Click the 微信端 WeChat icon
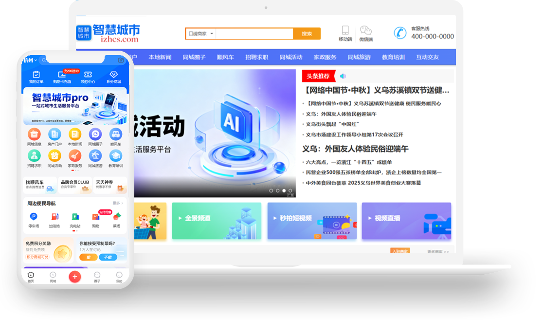The width and height of the screenshot is (542, 320). point(365,31)
